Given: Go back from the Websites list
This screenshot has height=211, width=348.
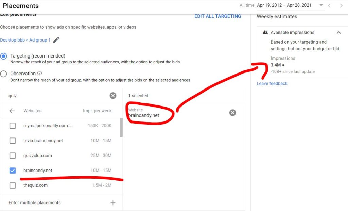Looking at the screenshot, I should tap(12, 111).
